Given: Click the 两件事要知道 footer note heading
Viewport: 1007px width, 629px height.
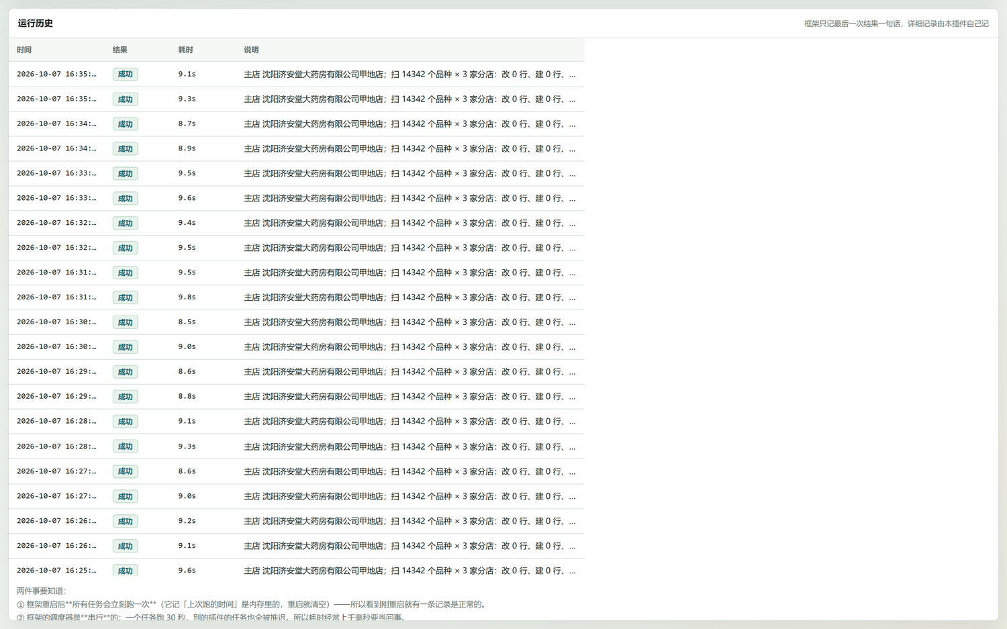Looking at the screenshot, I should 42,591.
